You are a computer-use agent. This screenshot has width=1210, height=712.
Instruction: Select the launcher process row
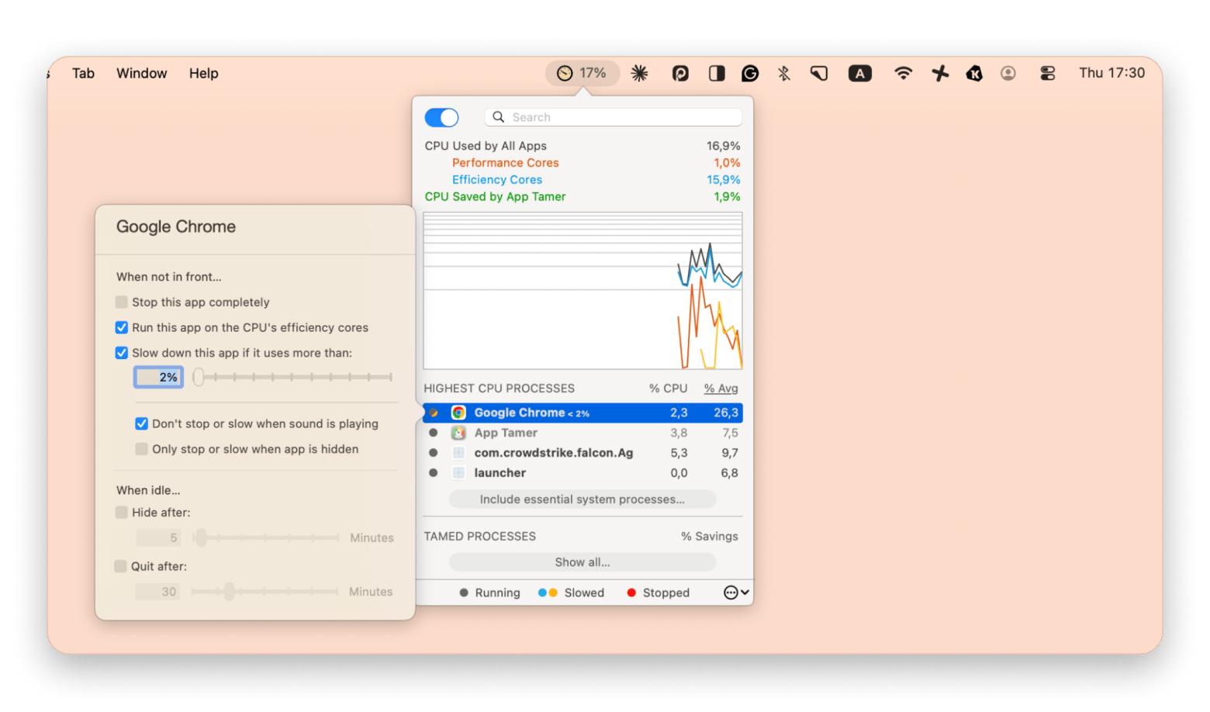point(583,473)
